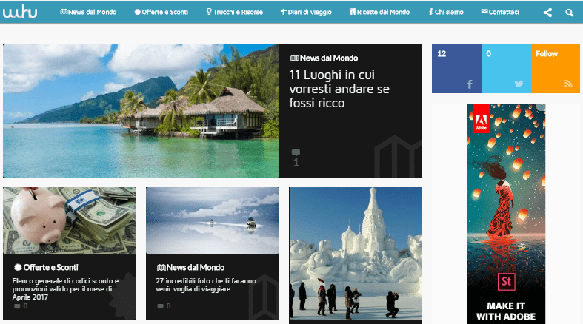The height and width of the screenshot is (324, 583).
Task: Click comment icon under 27 incredibili foto
Action: [x=160, y=306]
